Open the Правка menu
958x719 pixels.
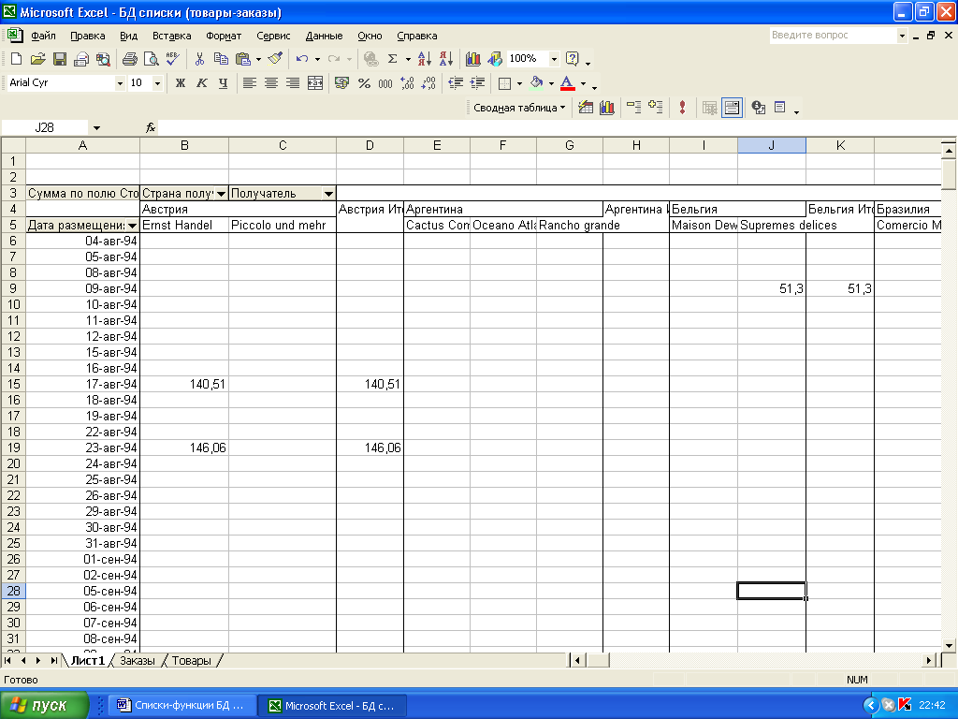[x=87, y=37]
